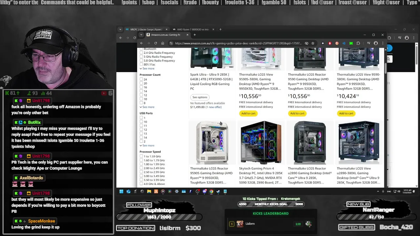Click SpaceMonkee username in chat
Screen dimensions: 420x236
tap(42, 221)
